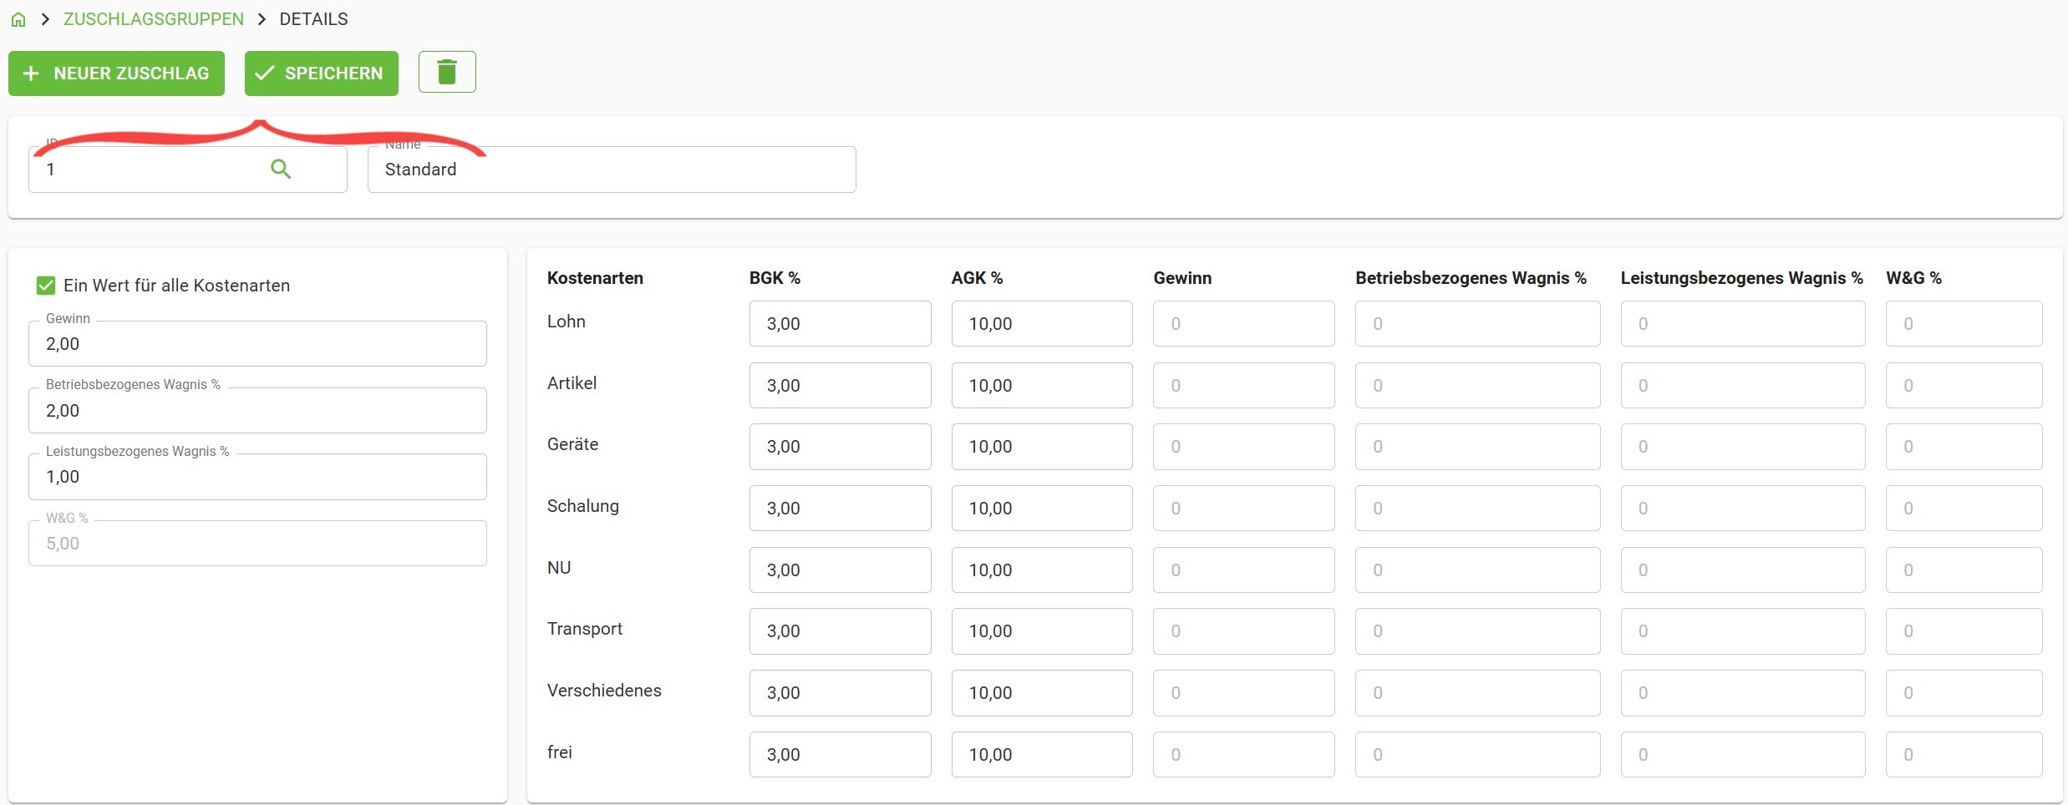This screenshot has height=805, width=2068.
Task: Select the Betriebsbezogenes Wagnis % left field
Action: tap(257, 411)
